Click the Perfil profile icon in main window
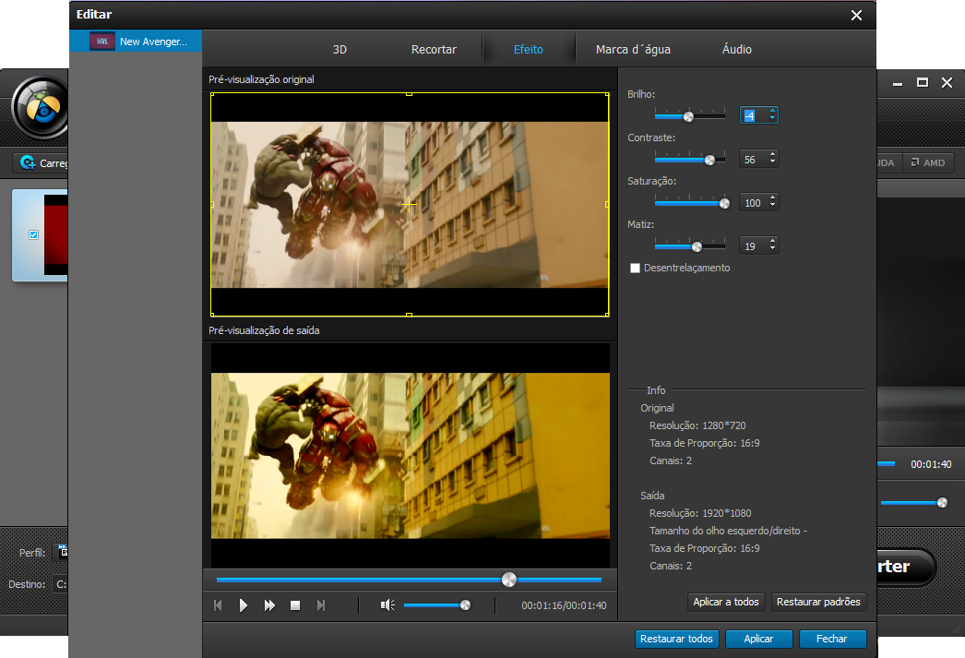Viewport: 965px width, 658px height. [x=63, y=552]
